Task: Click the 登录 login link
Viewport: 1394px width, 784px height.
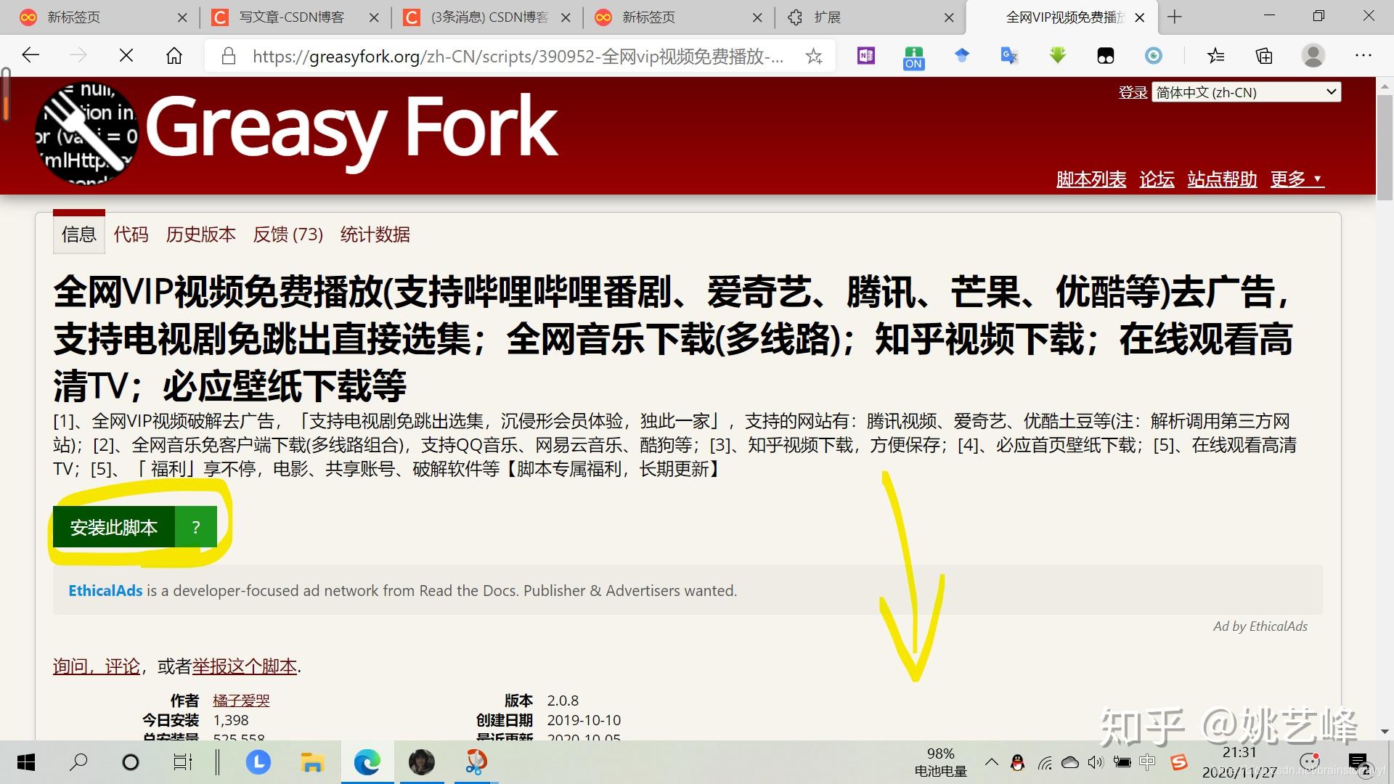Action: pos(1133,92)
